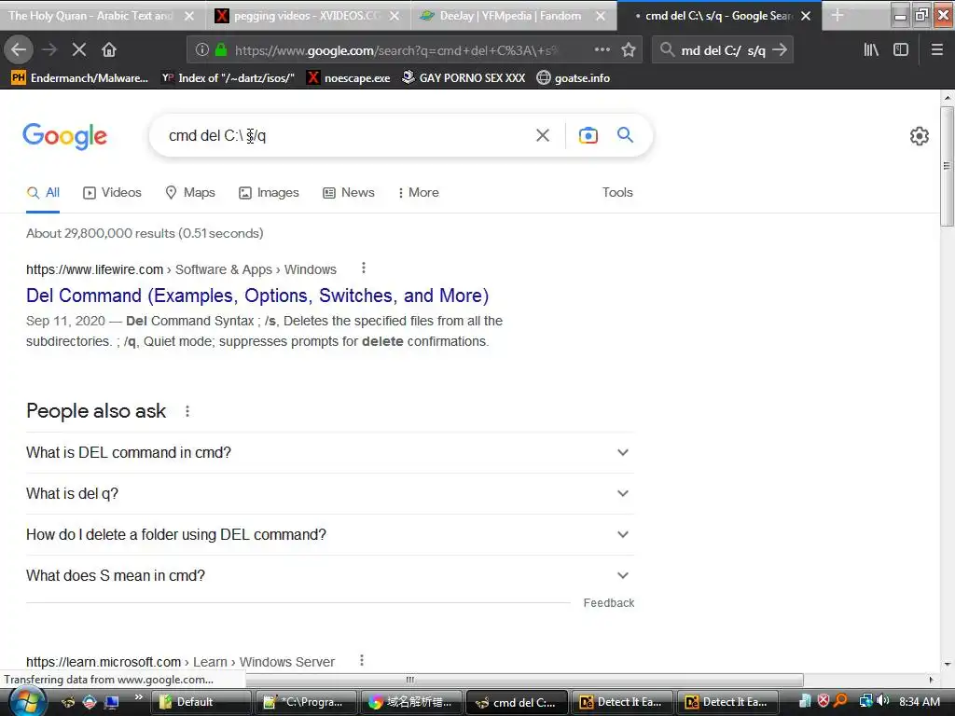This screenshot has width=955, height=716.
Task: Select the All results tab
Action: point(43,192)
